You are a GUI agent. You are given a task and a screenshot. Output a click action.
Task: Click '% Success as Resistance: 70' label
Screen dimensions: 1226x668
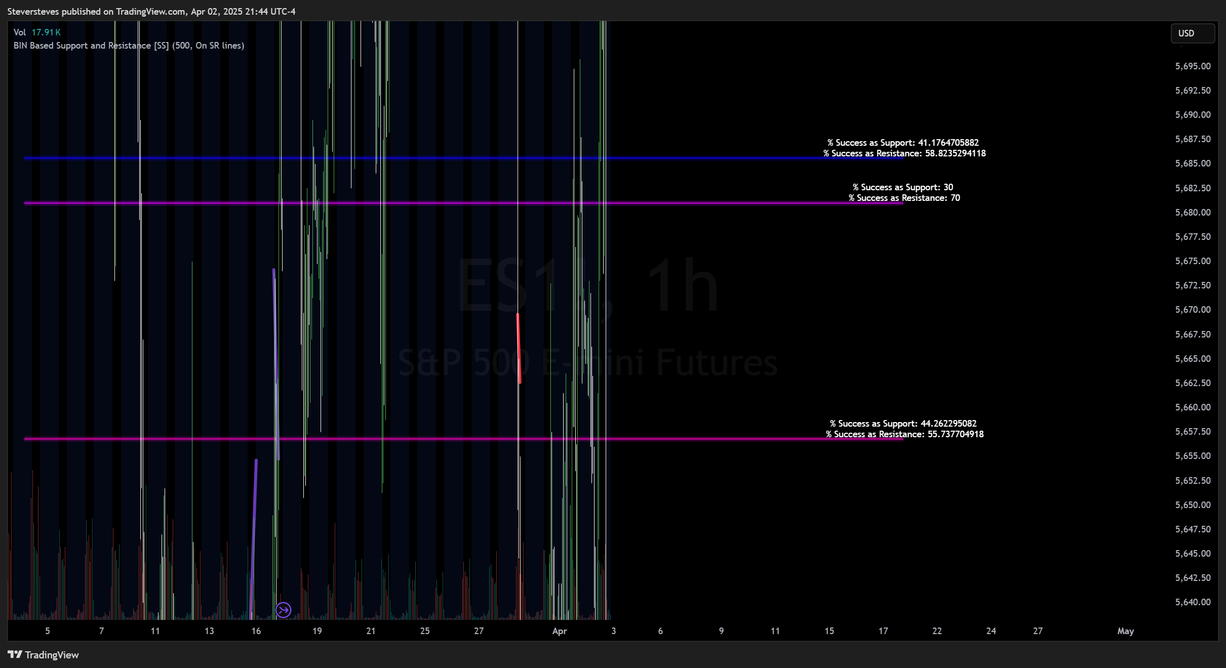pos(904,198)
